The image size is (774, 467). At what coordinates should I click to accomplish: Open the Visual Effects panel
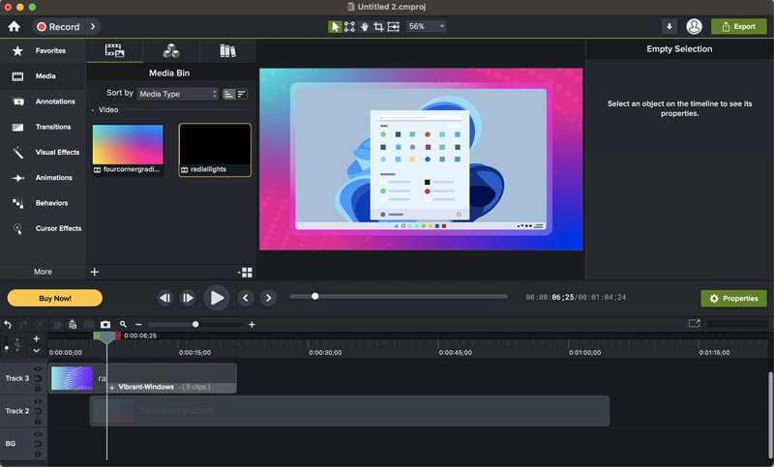pyautogui.click(x=43, y=153)
